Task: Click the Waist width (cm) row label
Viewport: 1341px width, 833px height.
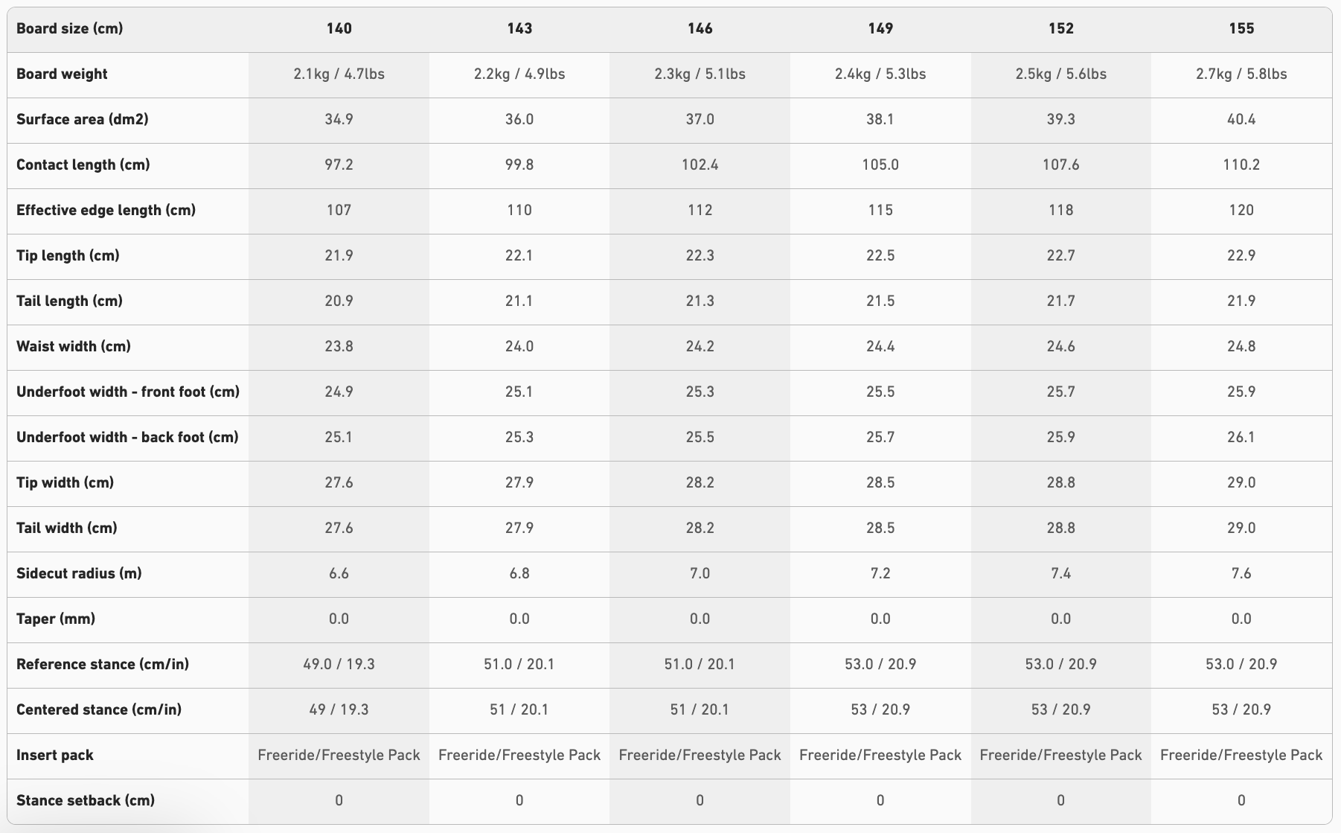Action: (74, 346)
